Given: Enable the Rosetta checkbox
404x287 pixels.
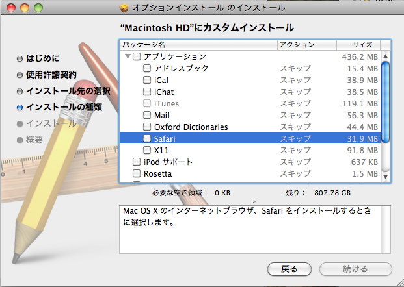Looking at the screenshot, I should 137,173.
